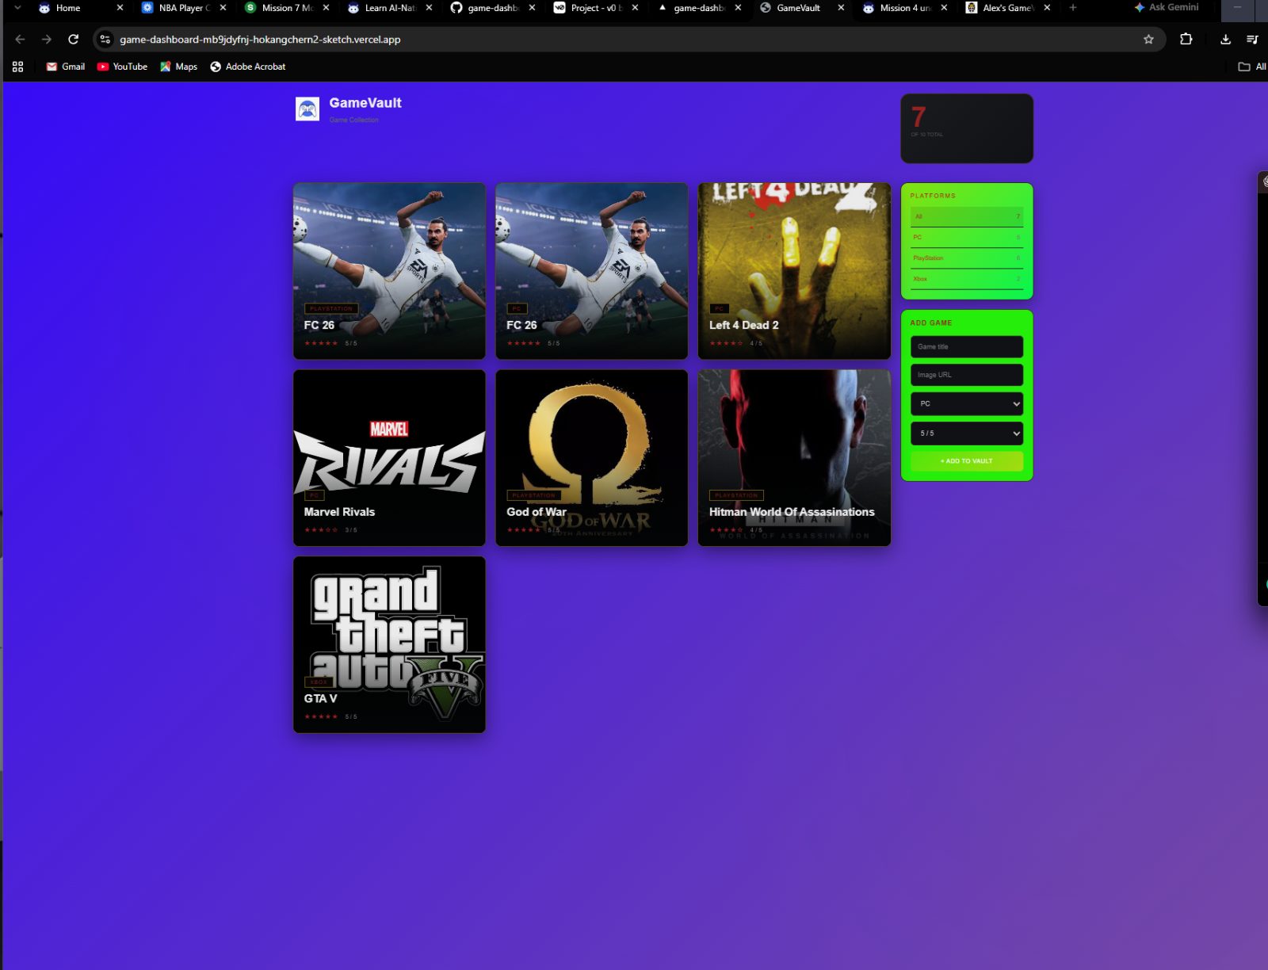Viewport: 1268px width, 970px height.
Task: Switch to the GitHub game-dashboard tab
Action: [485, 8]
